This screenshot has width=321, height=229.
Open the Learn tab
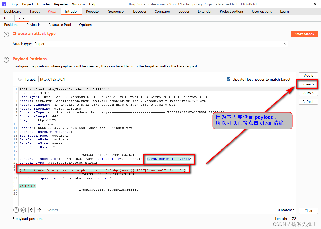click(285, 11)
